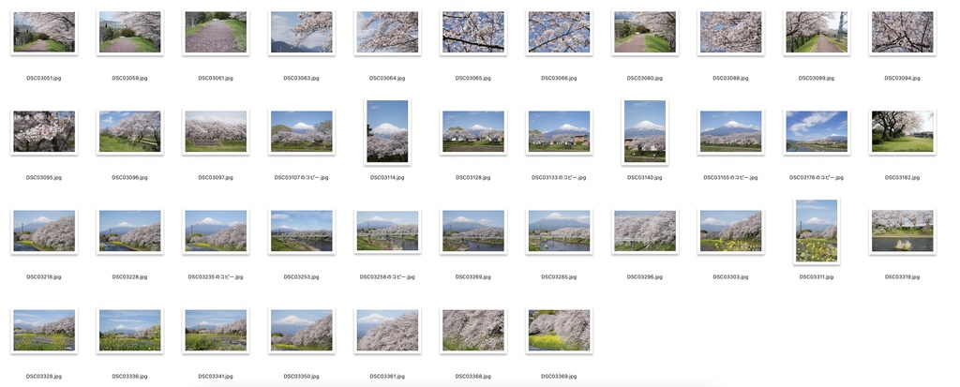Select the DSC03065.jpg branch photo thumbnail
This screenshot has height=387, width=960.
point(473,32)
